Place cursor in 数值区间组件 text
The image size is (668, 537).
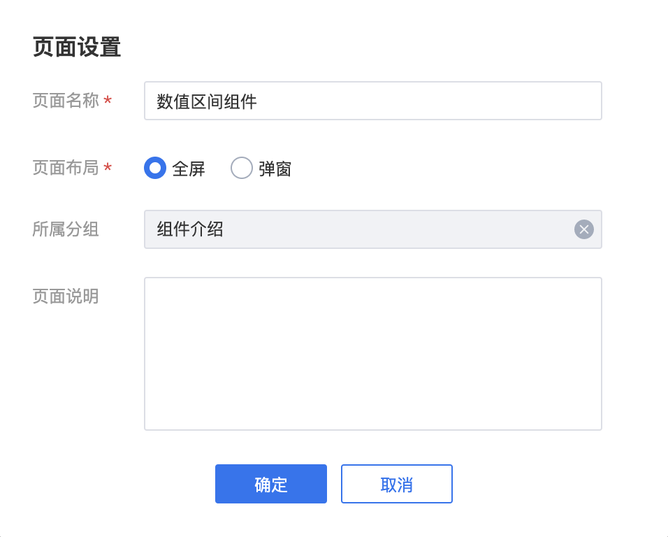pyautogui.click(x=207, y=101)
